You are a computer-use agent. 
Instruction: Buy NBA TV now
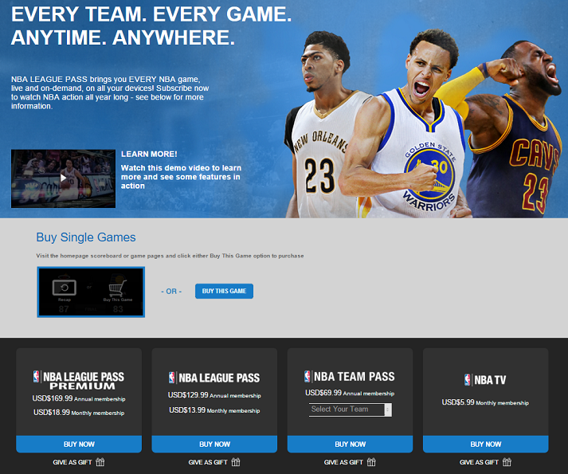pyautogui.click(x=486, y=444)
